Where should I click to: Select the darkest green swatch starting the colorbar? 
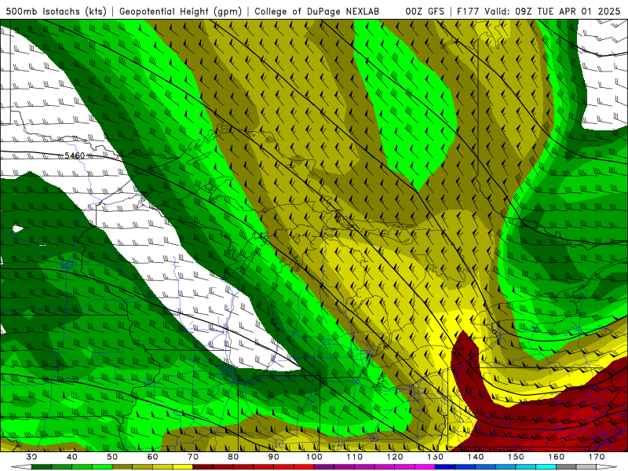click(42, 467)
